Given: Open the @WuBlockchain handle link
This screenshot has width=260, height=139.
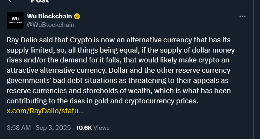Looking at the screenshot, I should pos(50,25).
